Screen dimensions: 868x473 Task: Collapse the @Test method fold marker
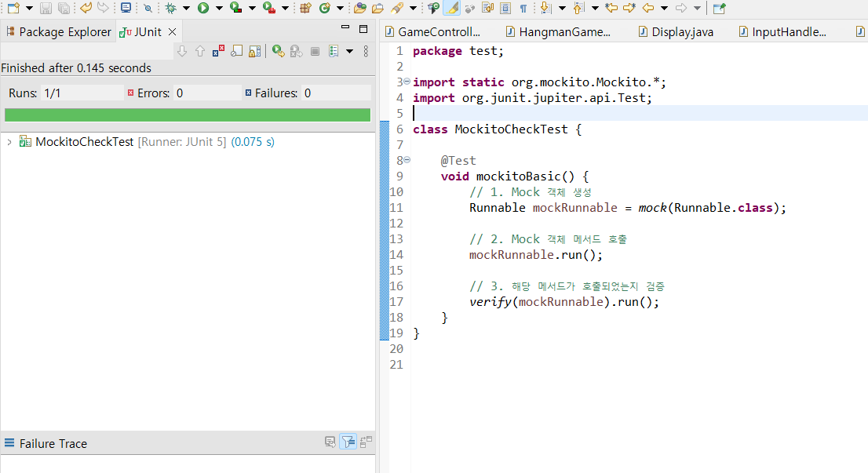407,160
